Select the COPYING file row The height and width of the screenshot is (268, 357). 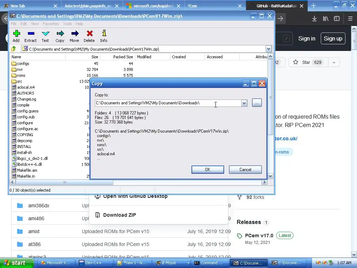click(x=22, y=135)
